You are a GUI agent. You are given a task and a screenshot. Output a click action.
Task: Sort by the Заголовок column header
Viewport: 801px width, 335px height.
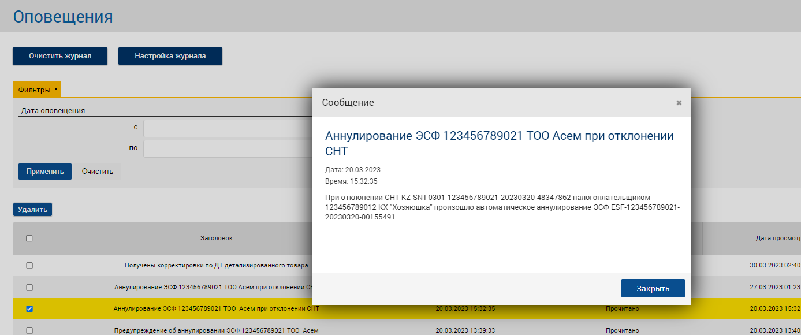(216, 238)
